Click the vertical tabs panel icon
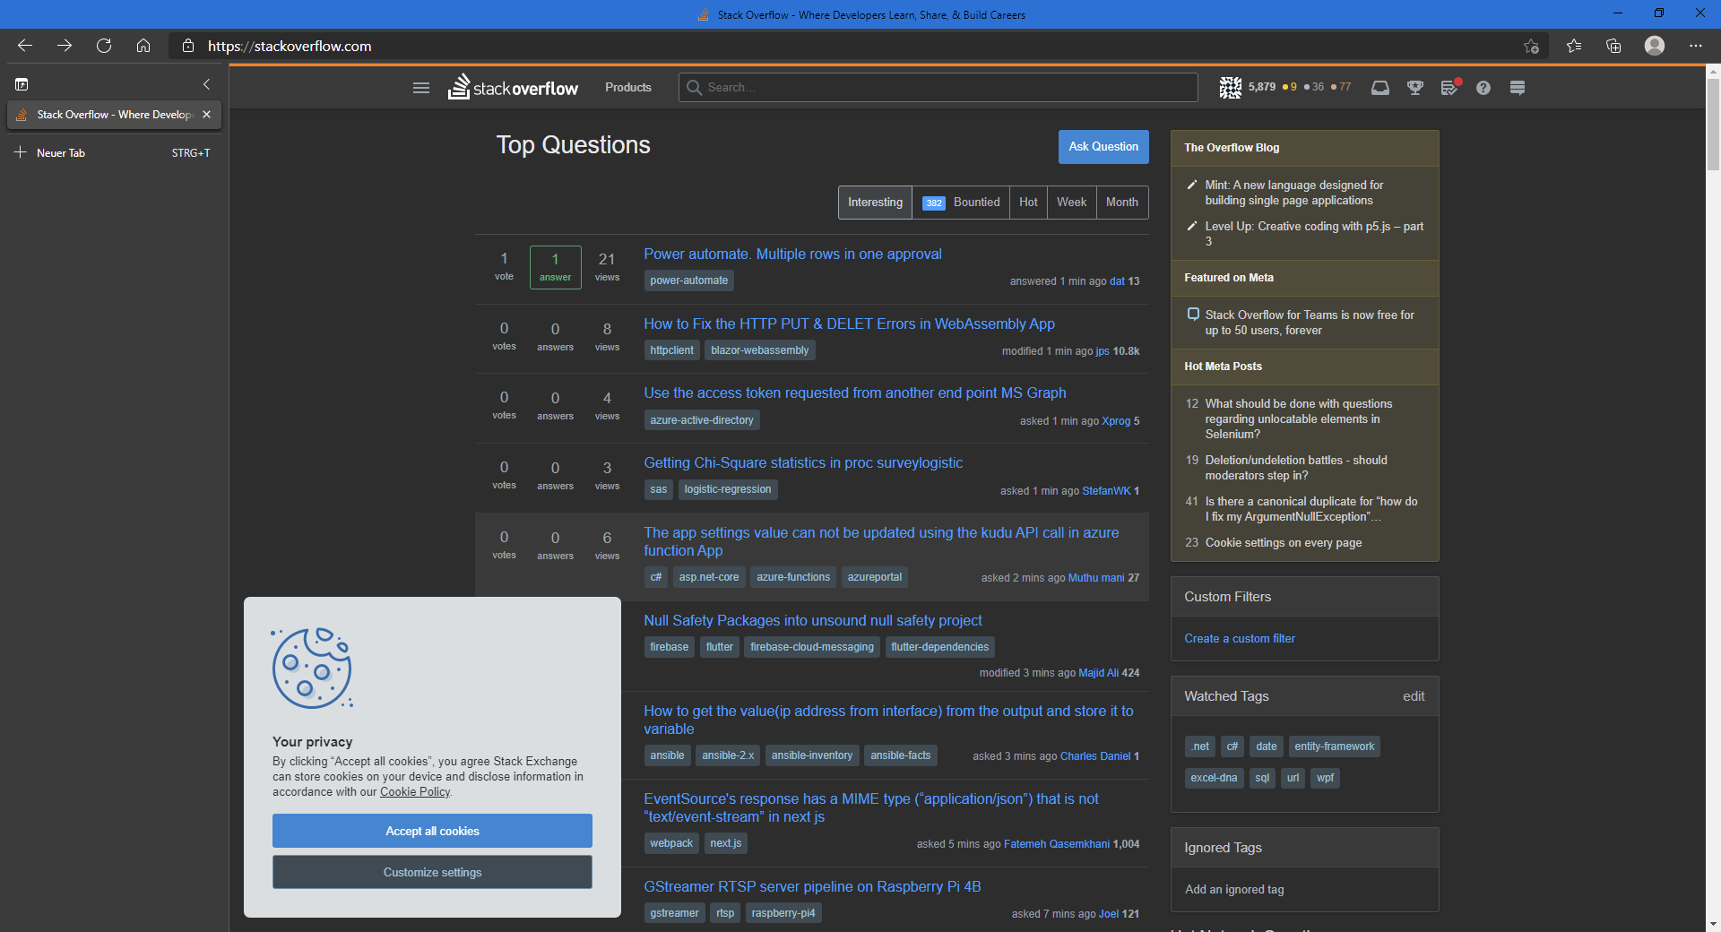This screenshot has height=932, width=1721. (x=22, y=84)
